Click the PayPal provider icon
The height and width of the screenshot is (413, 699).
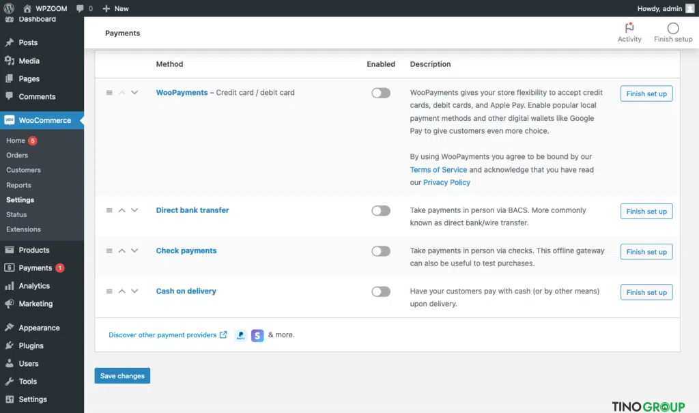pyautogui.click(x=241, y=335)
